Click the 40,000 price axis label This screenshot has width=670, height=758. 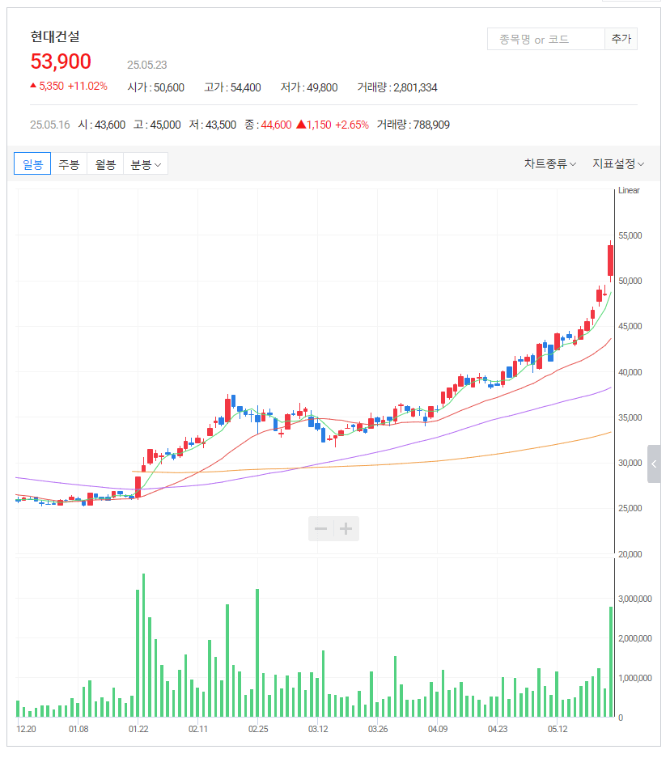pyautogui.click(x=630, y=372)
